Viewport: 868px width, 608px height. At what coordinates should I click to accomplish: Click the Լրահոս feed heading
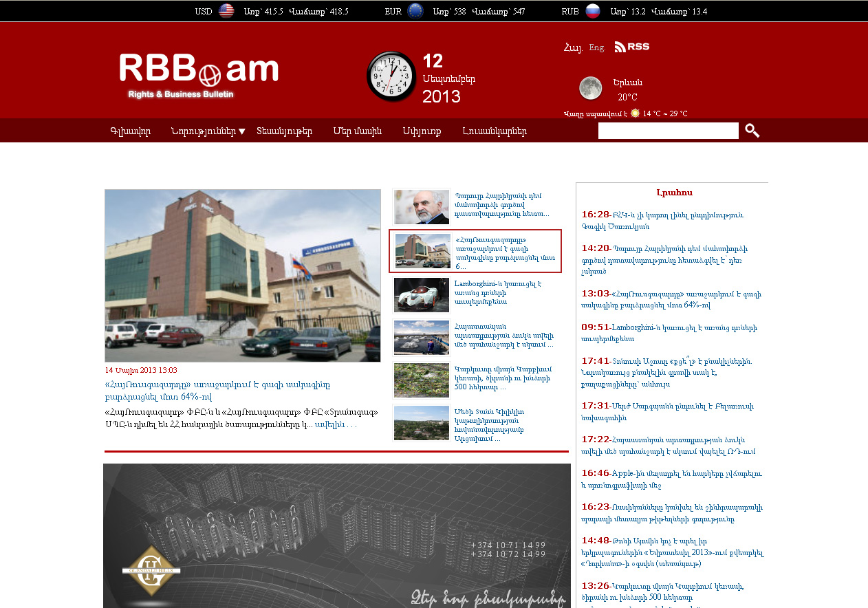674,193
